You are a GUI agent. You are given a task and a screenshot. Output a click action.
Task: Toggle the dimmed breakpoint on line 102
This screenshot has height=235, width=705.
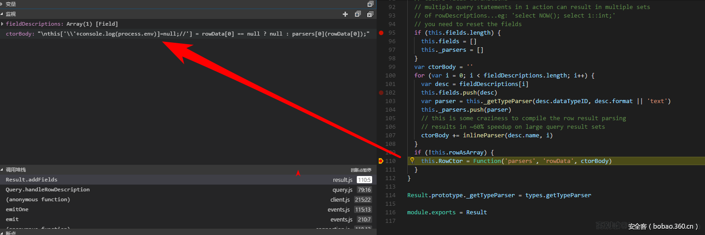(381, 93)
